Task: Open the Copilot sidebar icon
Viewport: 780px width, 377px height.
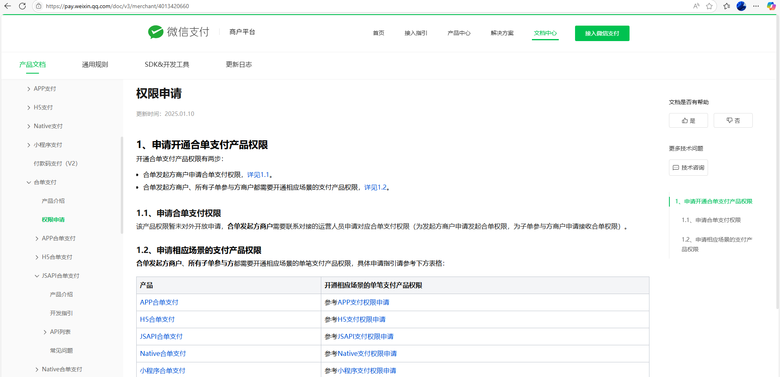Action: coord(771,6)
